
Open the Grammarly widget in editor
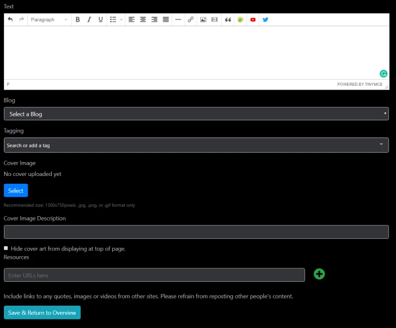coord(383,74)
